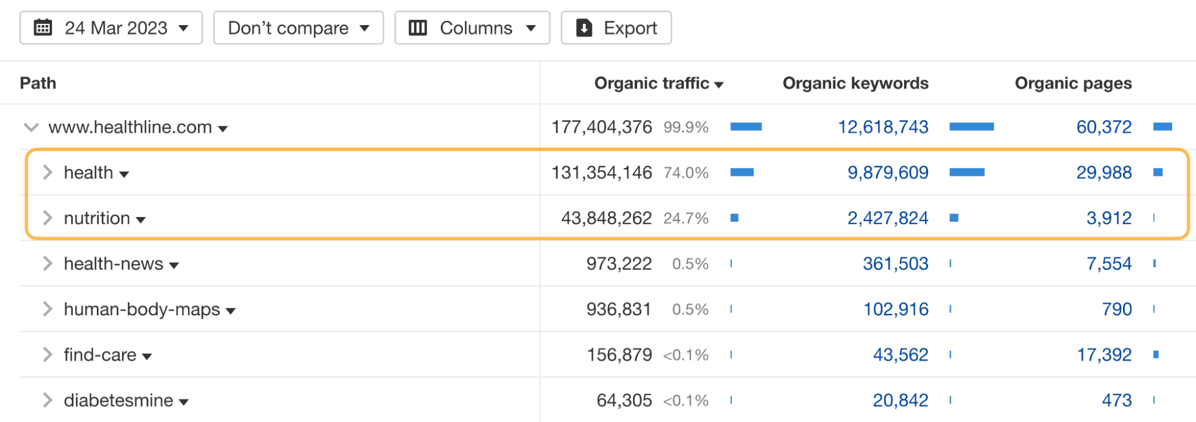Click the Organic keywords column header

point(855,83)
